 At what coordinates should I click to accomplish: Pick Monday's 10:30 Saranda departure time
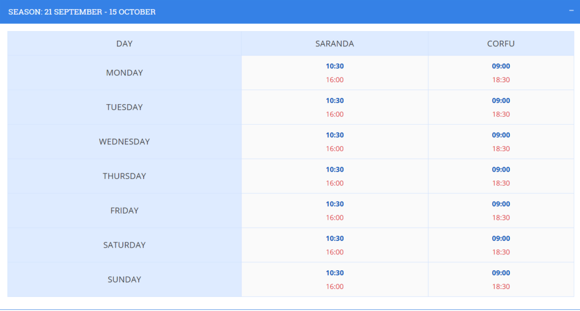tap(334, 66)
